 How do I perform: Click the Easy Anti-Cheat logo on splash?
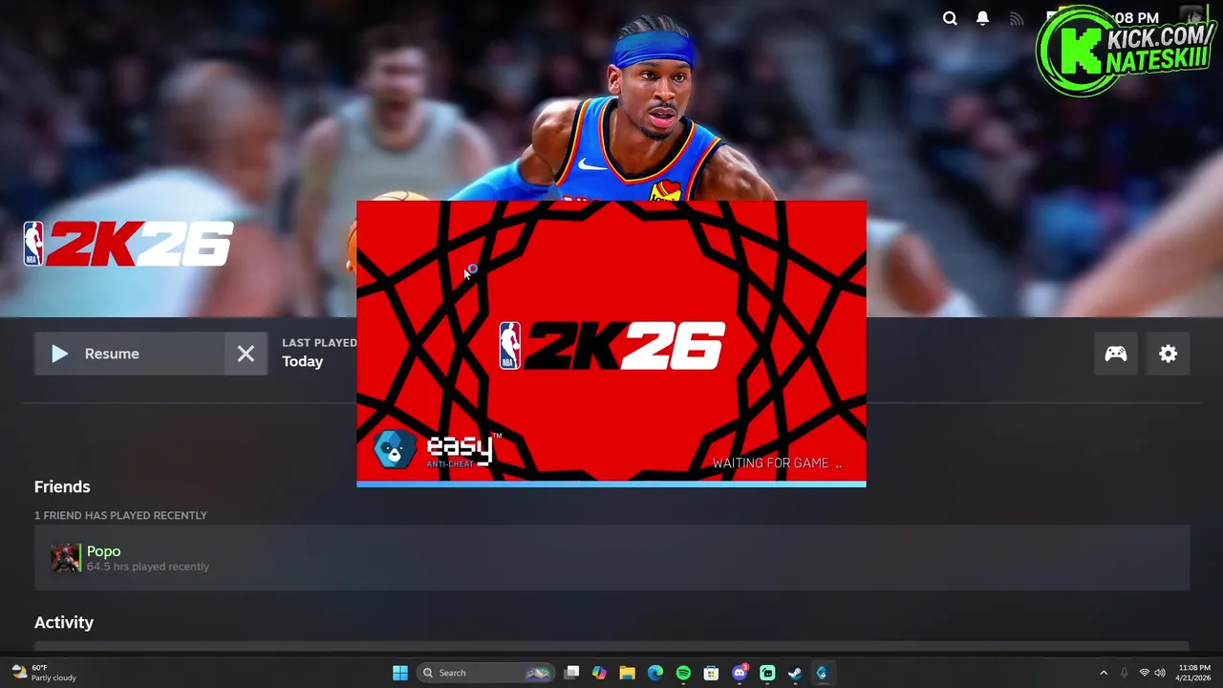436,449
